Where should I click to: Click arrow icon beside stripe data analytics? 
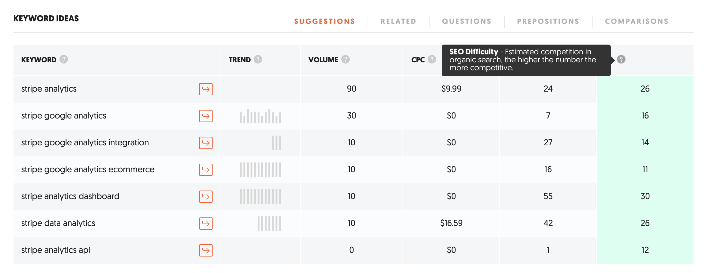pos(206,224)
